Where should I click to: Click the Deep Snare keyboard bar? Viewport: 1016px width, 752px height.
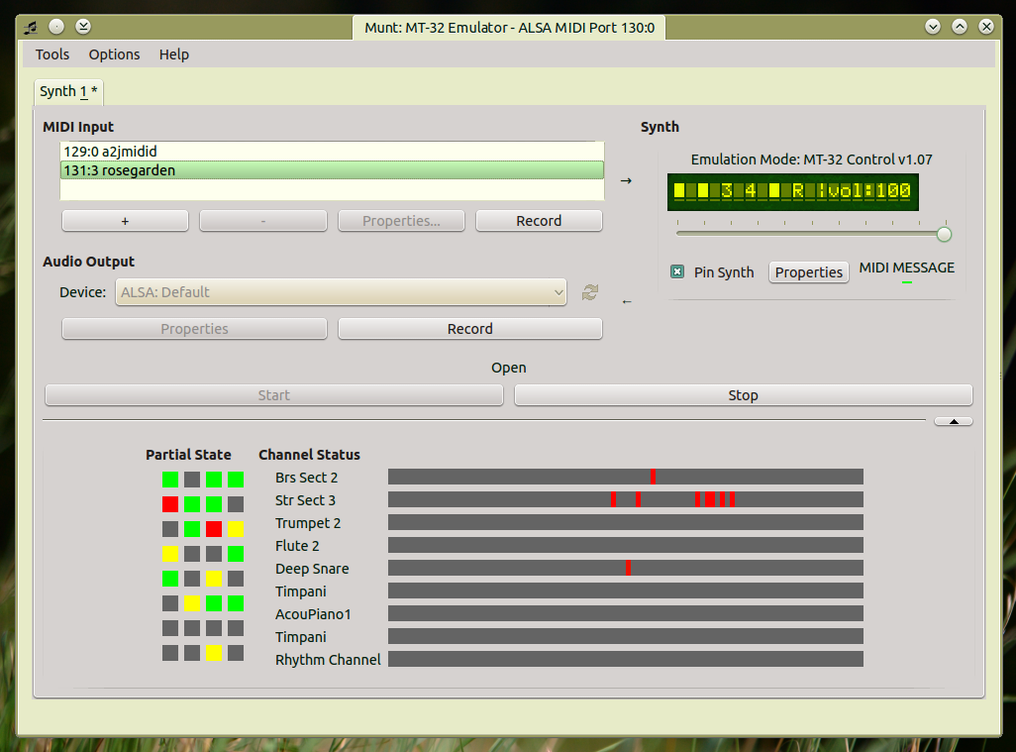click(625, 568)
